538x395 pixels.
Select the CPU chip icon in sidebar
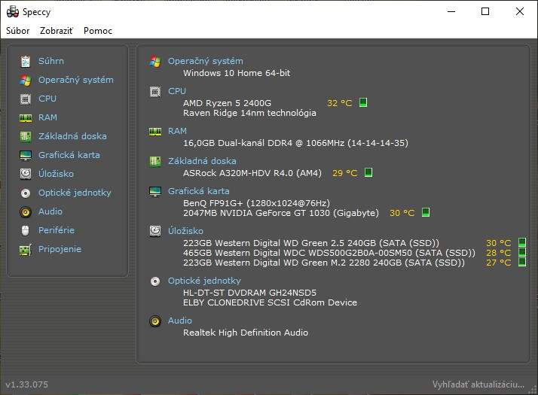tap(26, 99)
